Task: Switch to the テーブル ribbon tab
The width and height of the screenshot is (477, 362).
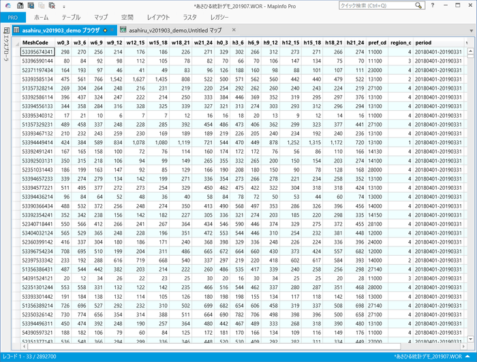Action: coord(71,17)
